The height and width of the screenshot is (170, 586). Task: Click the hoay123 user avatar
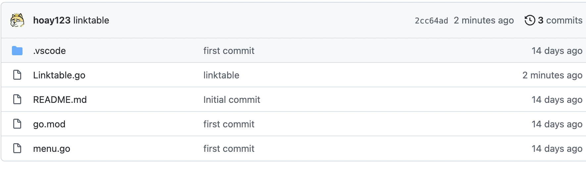point(17,21)
